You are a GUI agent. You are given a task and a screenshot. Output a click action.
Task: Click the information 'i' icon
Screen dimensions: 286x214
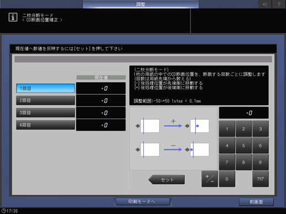tap(13, 17)
